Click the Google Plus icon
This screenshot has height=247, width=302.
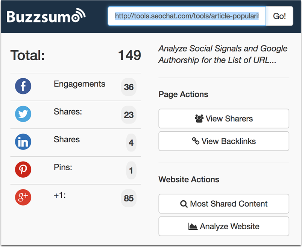23,198
